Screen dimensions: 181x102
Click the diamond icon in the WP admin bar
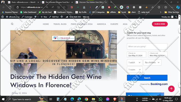(x=62, y=17)
